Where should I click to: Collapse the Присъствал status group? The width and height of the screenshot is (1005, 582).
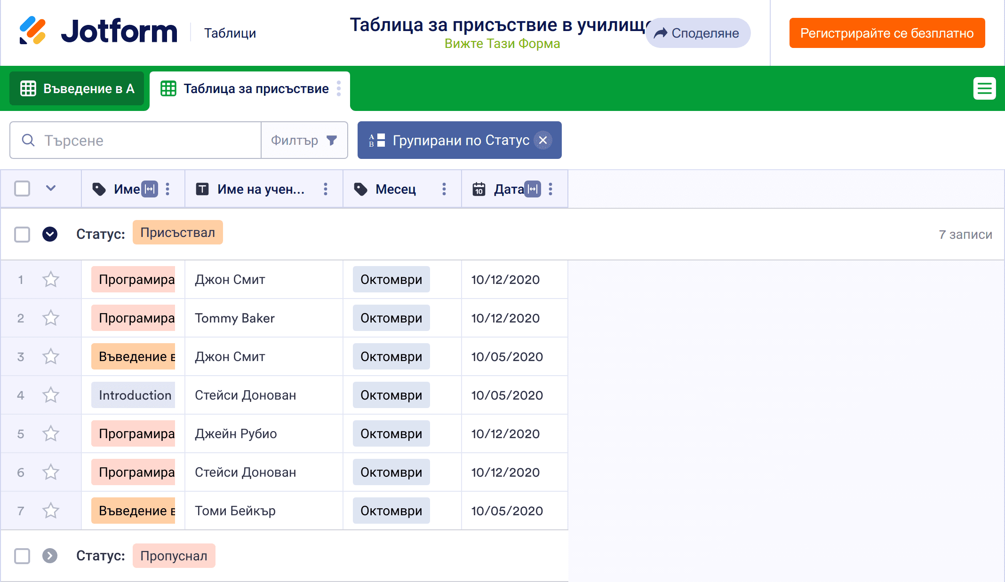[x=50, y=234]
